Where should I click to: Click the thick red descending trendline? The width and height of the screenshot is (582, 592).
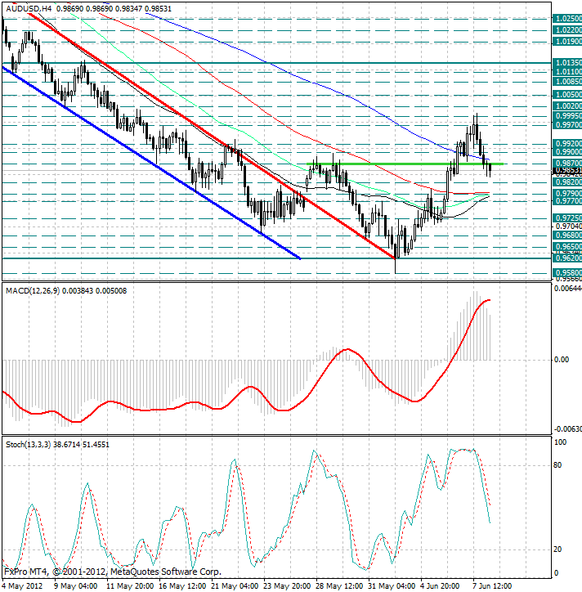212,135
